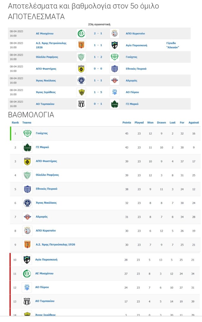Open Γιούχτας team link in results
Screen dimensions: 202x322
[x=132, y=57]
